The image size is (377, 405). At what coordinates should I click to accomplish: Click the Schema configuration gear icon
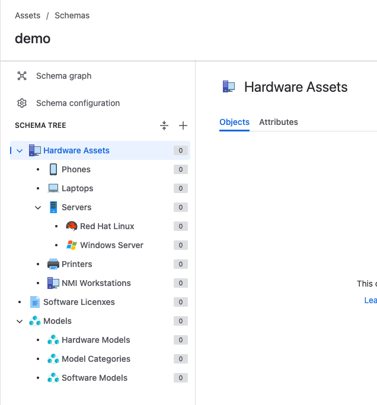click(x=22, y=103)
